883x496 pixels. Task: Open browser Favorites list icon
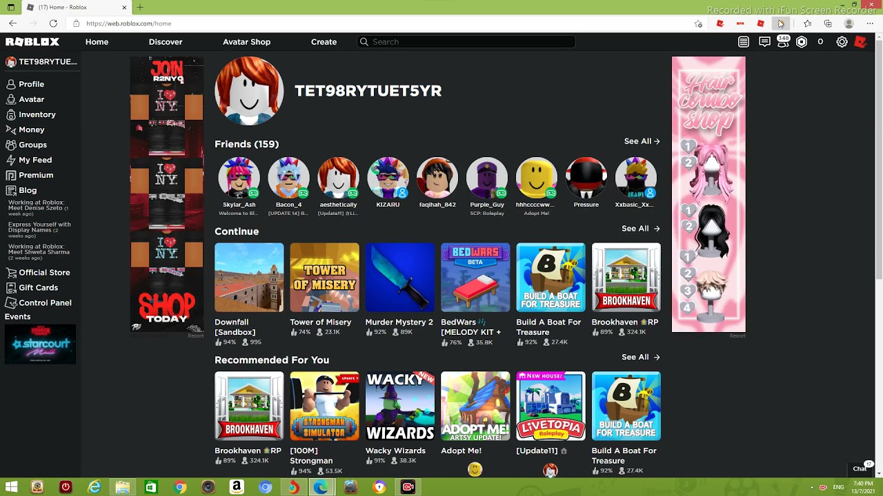808,23
